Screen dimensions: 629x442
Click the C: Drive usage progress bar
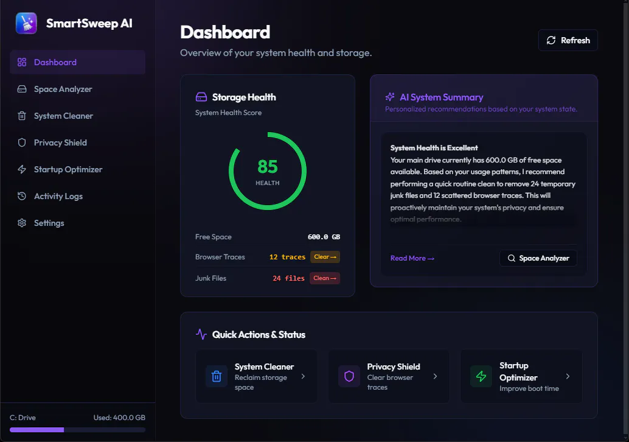click(x=77, y=430)
